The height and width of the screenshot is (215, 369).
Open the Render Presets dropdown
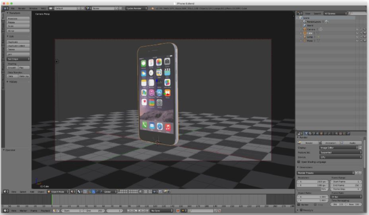(x=326, y=172)
